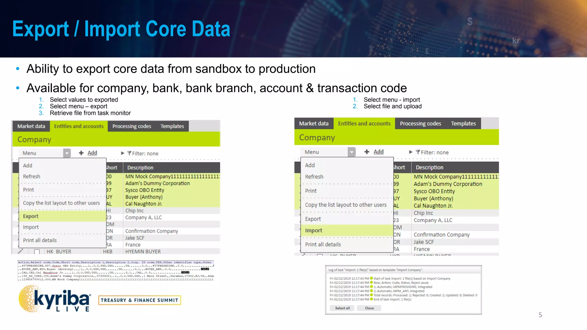Click the pencil edit icon on HK BUYER row
Image resolution: width=587 pixels, height=330 pixels.
(20, 251)
